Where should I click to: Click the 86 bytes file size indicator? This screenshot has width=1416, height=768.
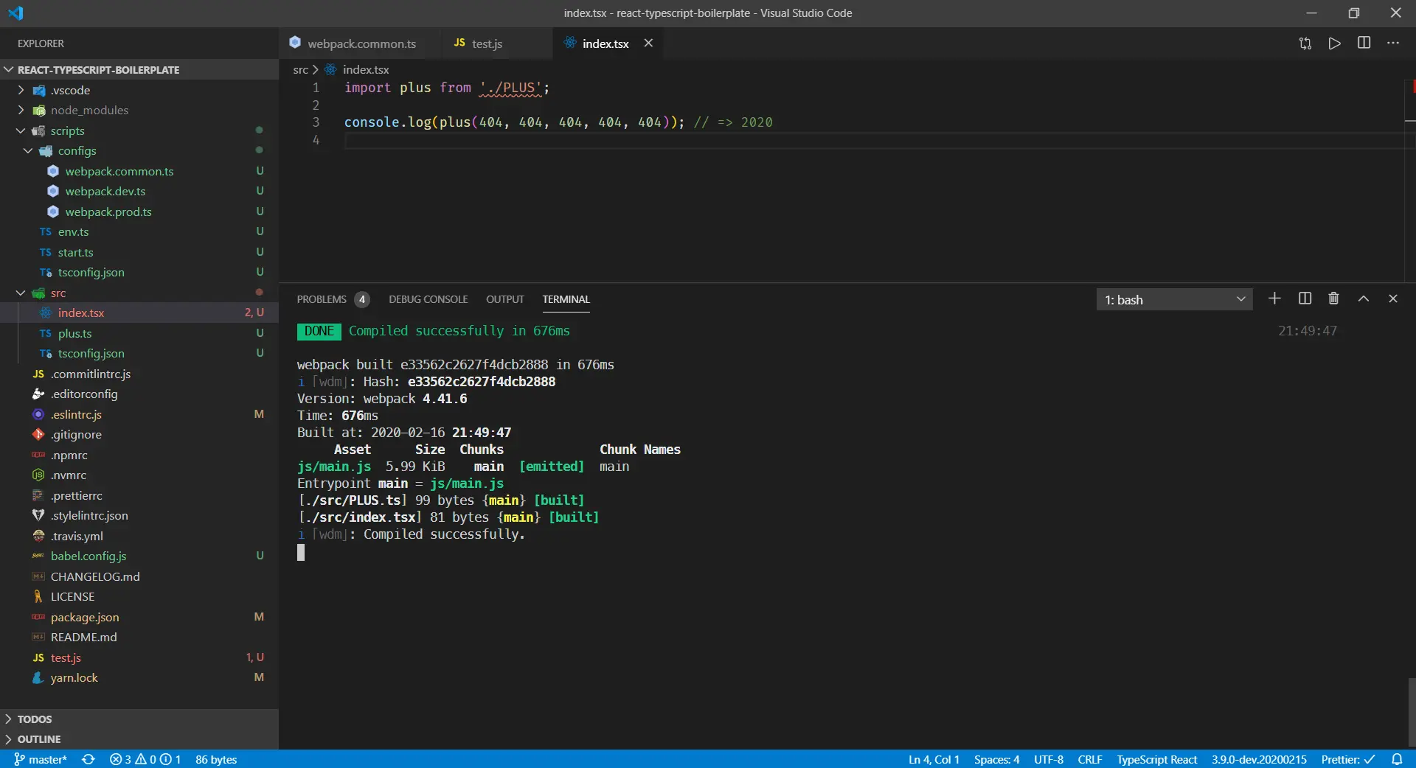216,759
